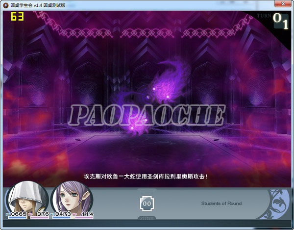Click the MP 076 value
The width and height of the screenshot is (294, 230).
click(43, 214)
